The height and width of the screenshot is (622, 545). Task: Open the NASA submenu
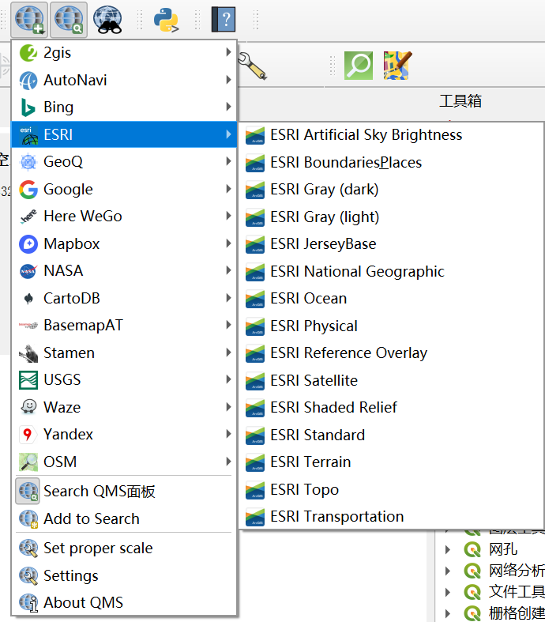click(125, 271)
